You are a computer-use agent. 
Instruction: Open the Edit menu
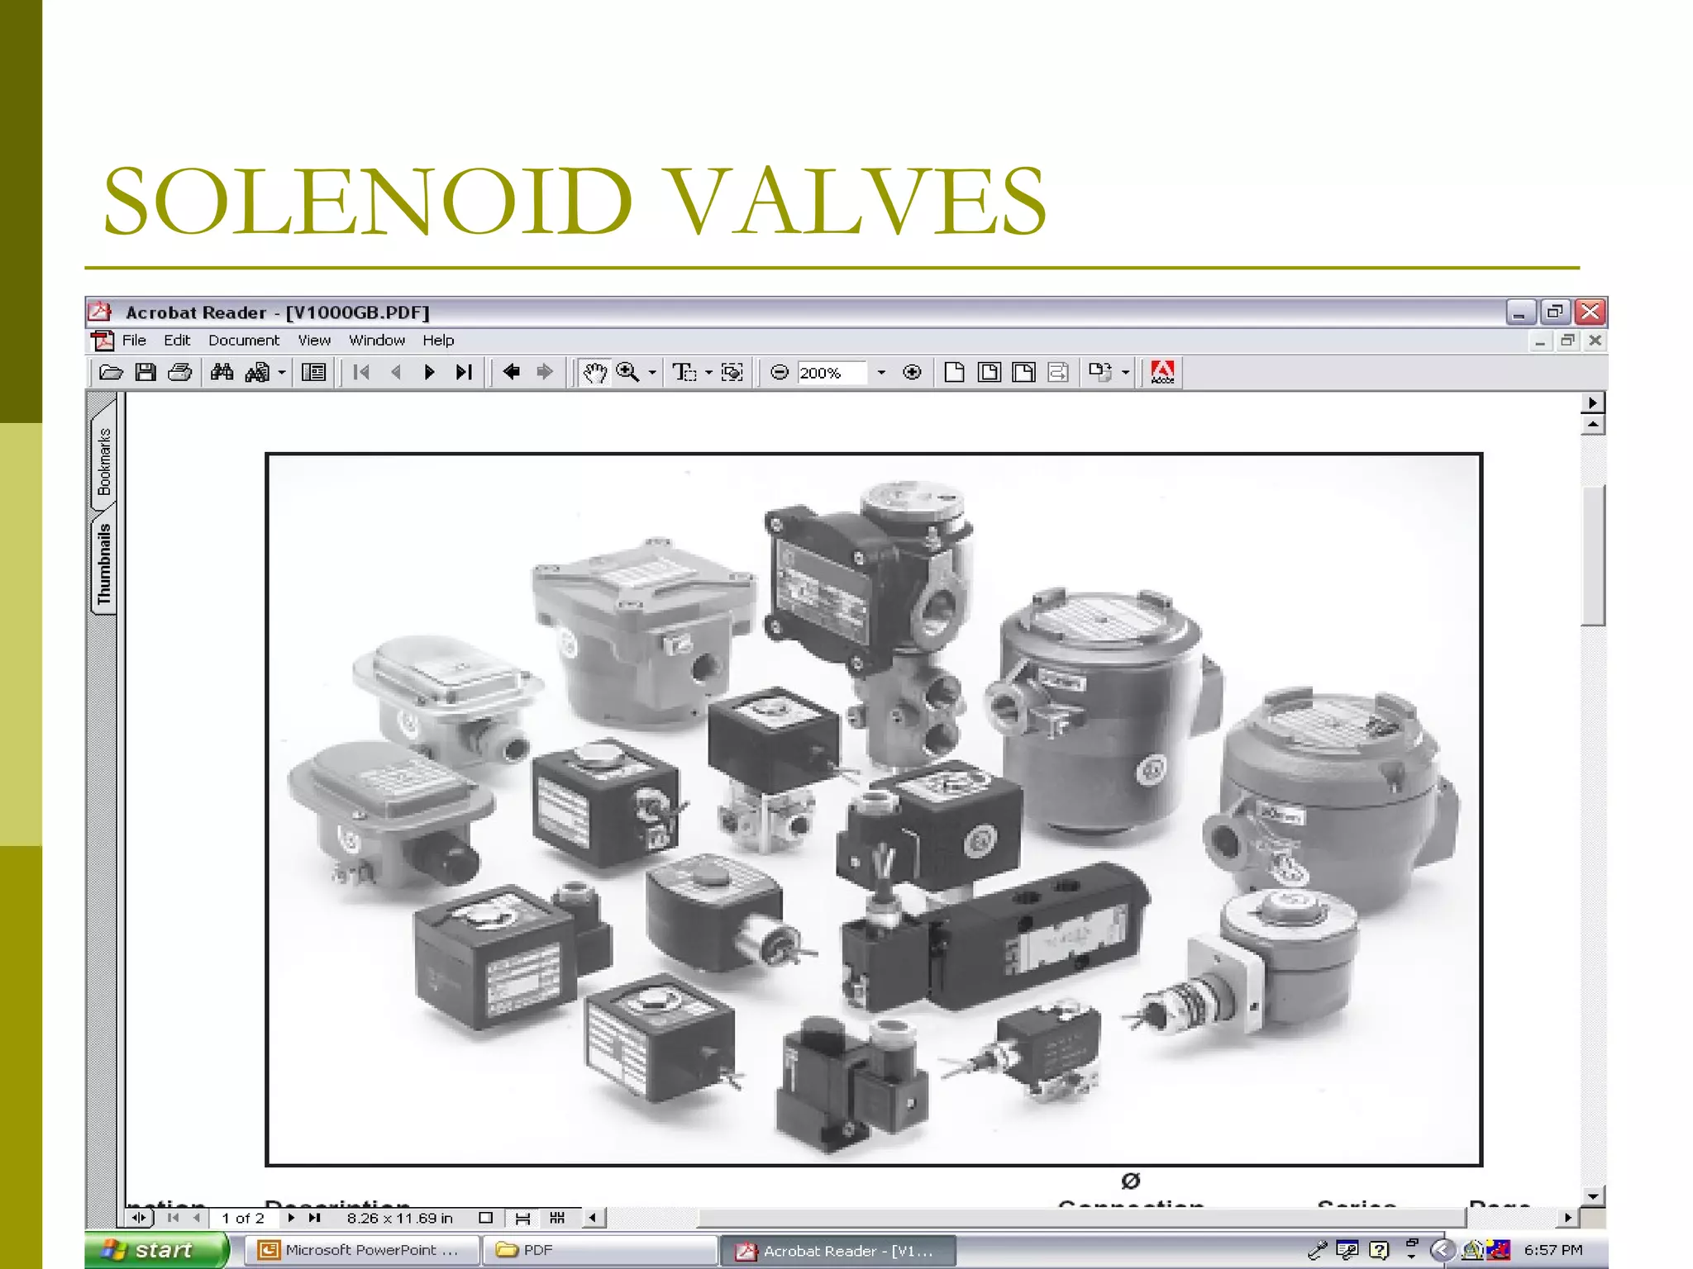[176, 340]
